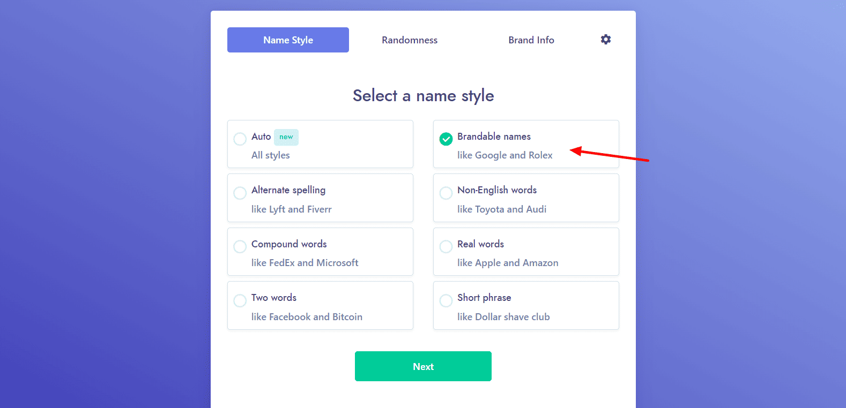Pick the Short phrase radio circle
Image resolution: width=846 pixels, height=408 pixels.
pyautogui.click(x=446, y=300)
